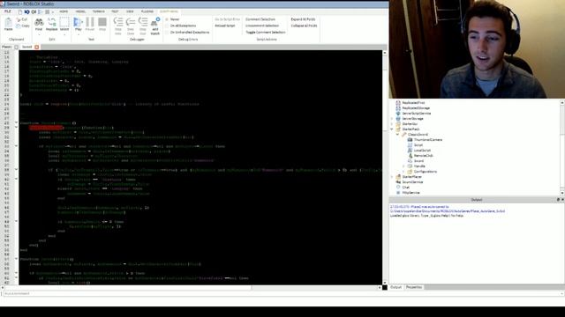Image resolution: width=565 pixels, height=317 pixels.
Task: Click the redo icon in quick access bar
Action: (x=34, y=11)
